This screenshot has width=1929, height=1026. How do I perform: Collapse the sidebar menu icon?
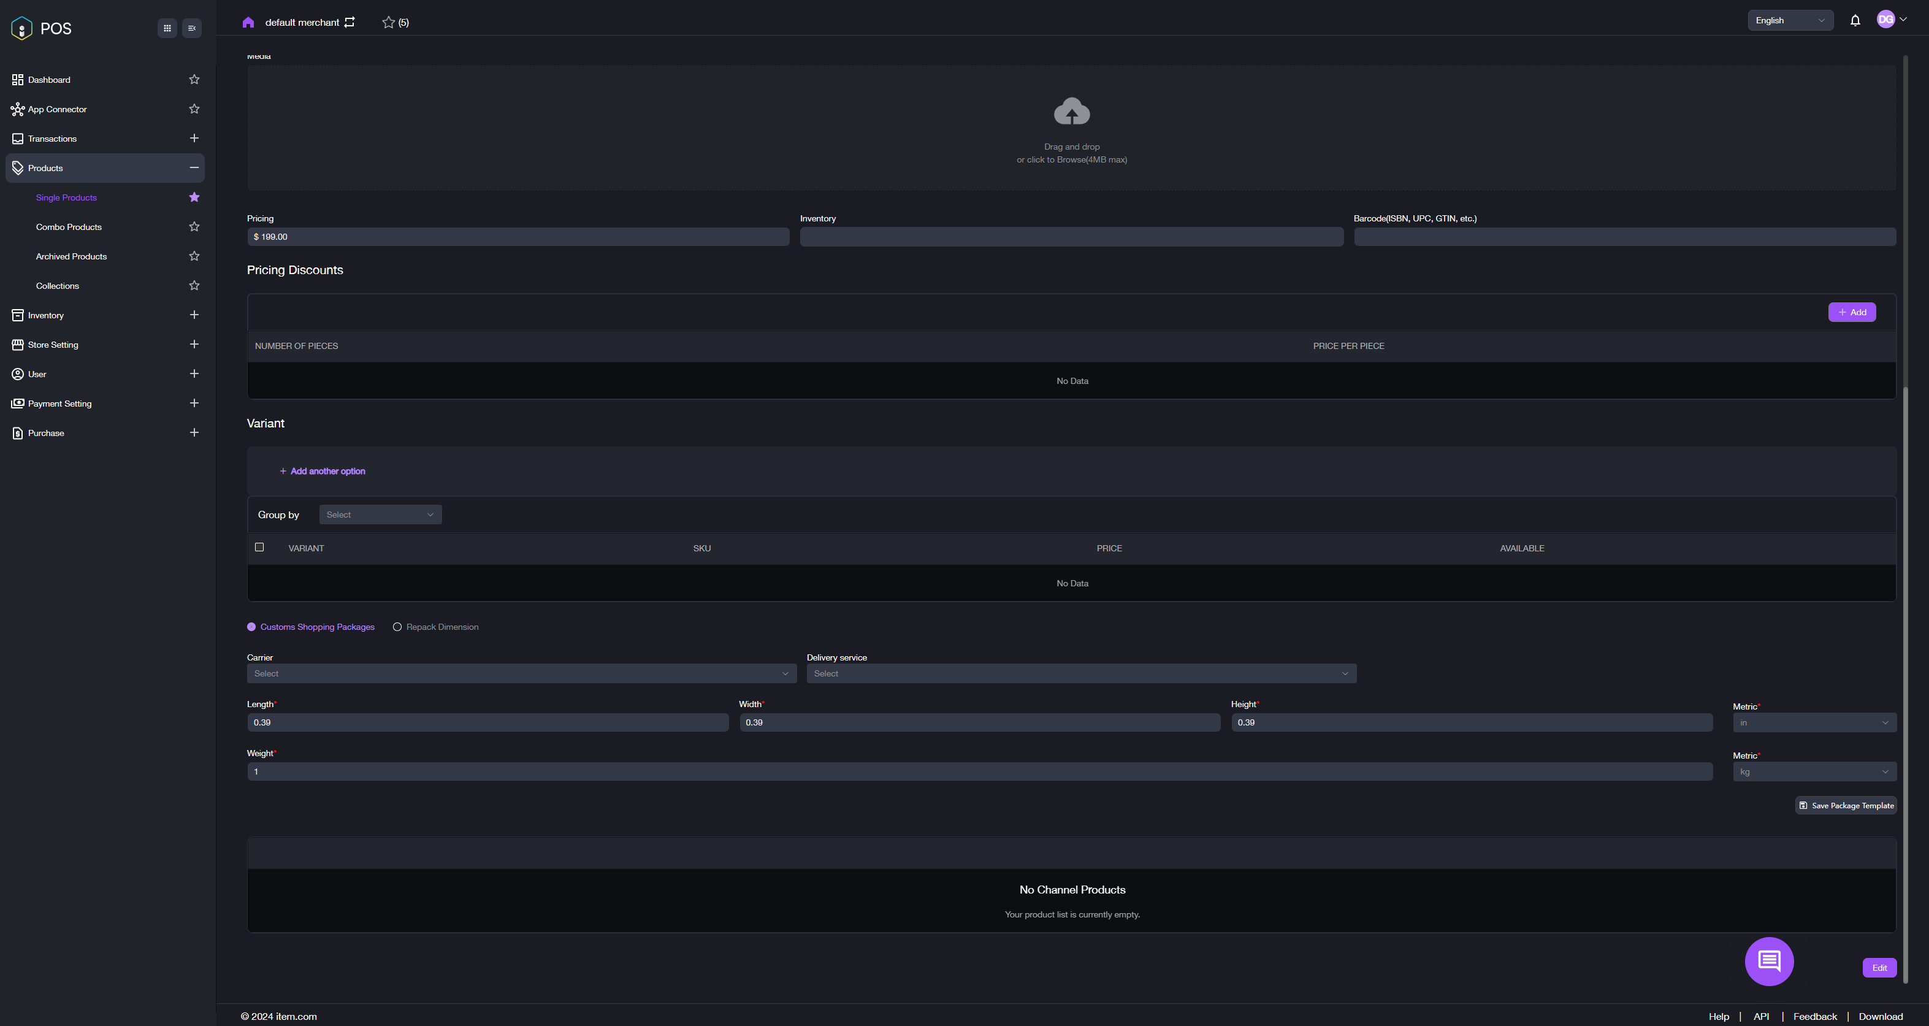pyautogui.click(x=192, y=28)
